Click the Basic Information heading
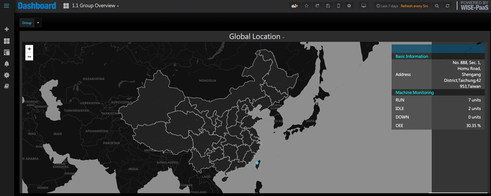The width and height of the screenshot is (491, 196). point(412,56)
